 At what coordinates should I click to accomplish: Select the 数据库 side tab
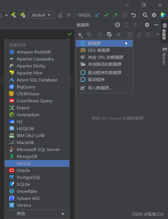164,31
